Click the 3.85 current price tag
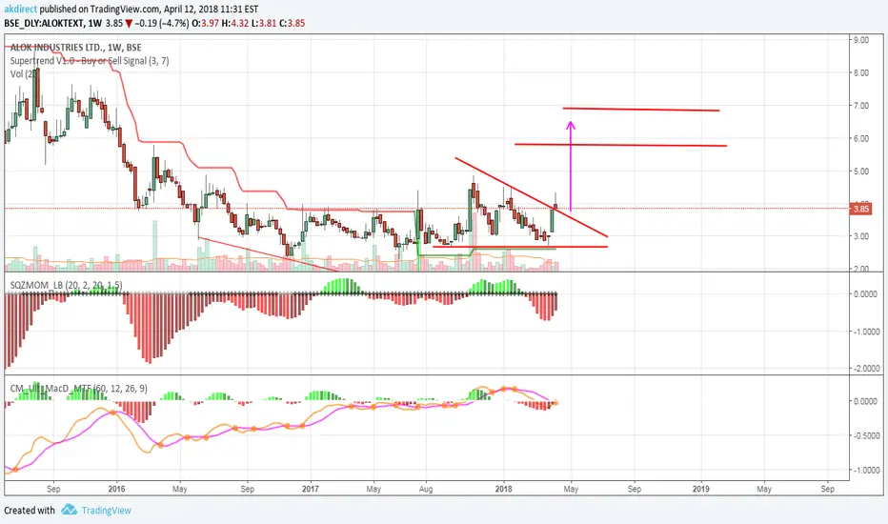The image size is (888, 524). coord(860,209)
